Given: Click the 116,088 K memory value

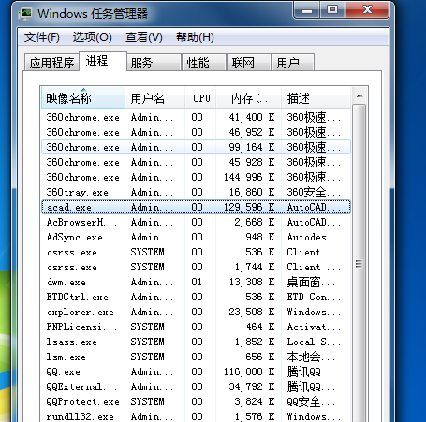Looking at the screenshot, I should coord(249,371).
